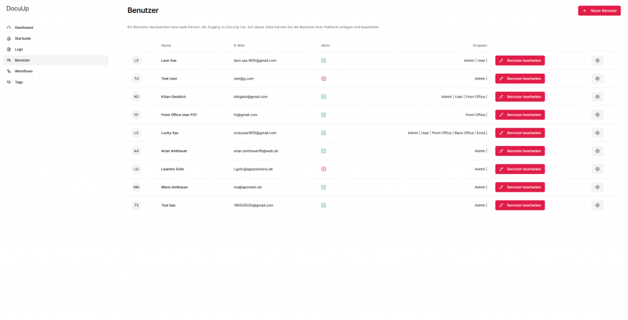The height and width of the screenshot is (320, 628).
Task: Click Benutzer bearbeiten for Kilian Geistlich
Action: click(x=520, y=97)
